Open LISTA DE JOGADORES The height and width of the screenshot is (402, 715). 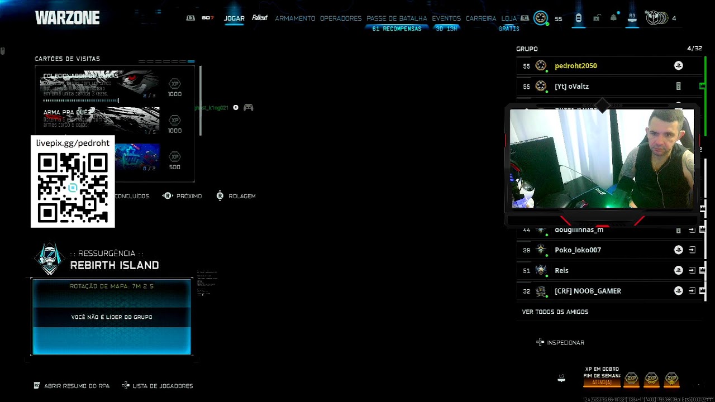158,386
